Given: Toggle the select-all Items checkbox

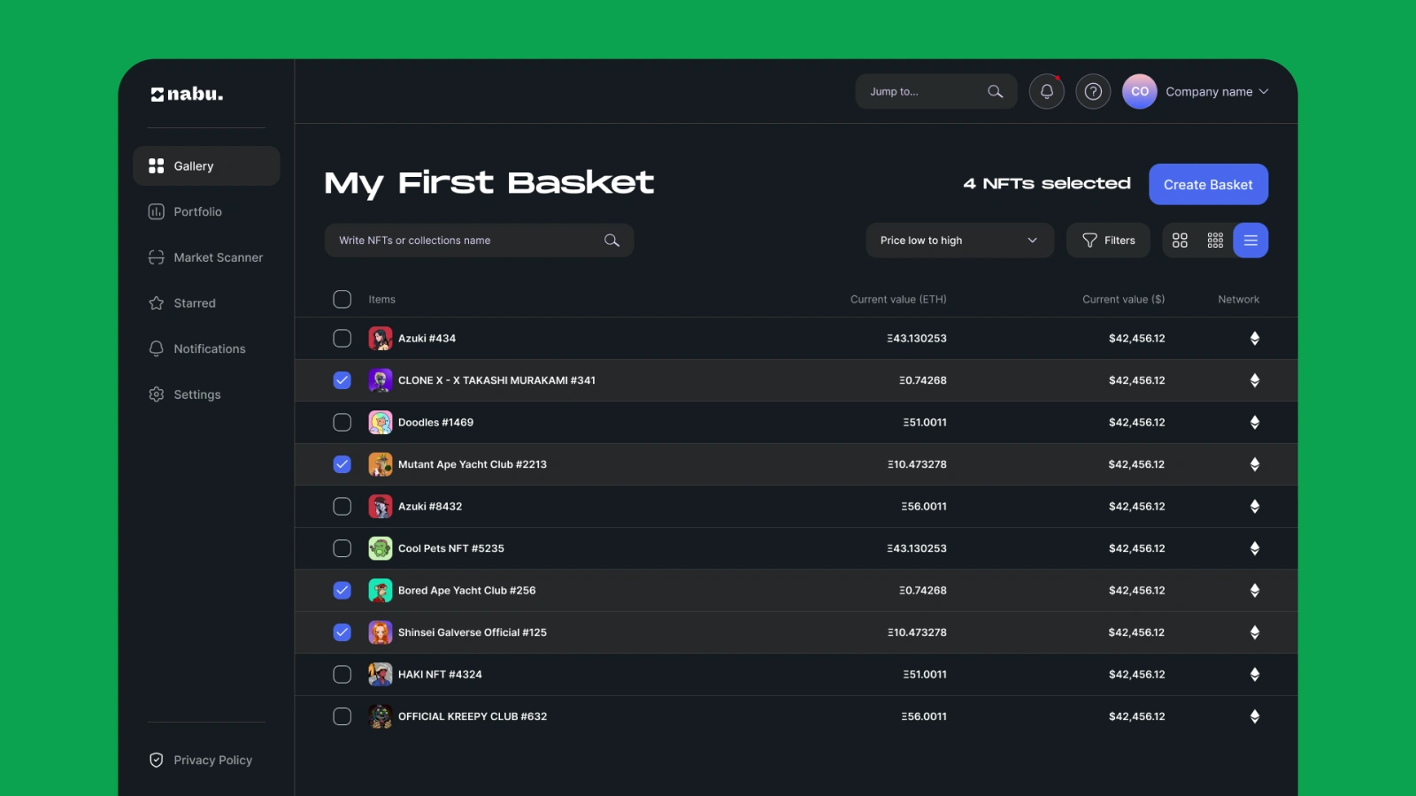Looking at the screenshot, I should point(342,299).
